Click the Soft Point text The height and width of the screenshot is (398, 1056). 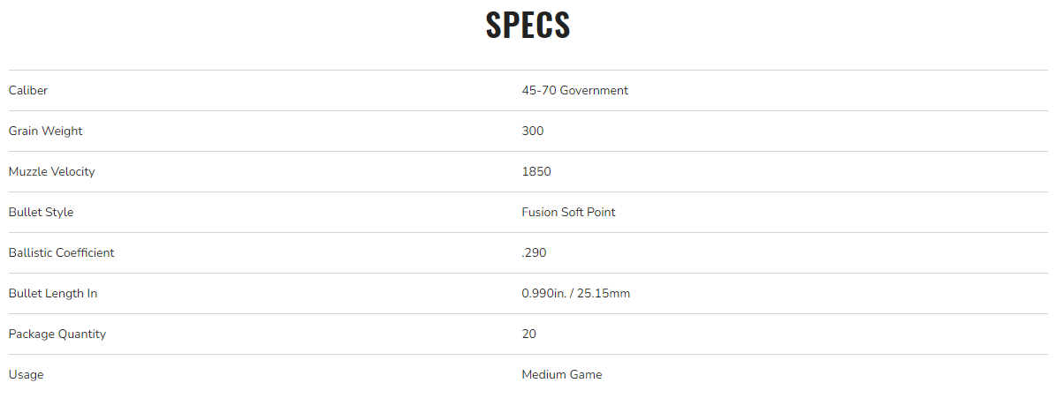589,212
